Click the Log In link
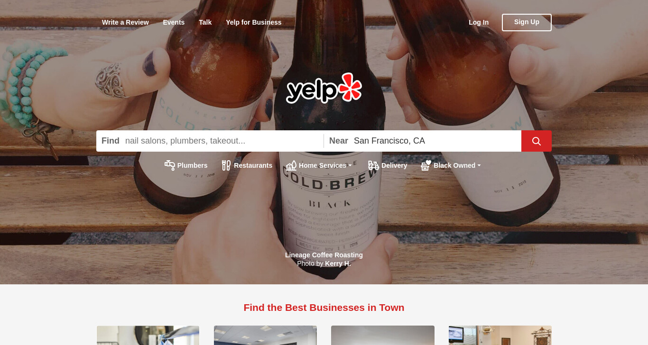 tap(479, 22)
